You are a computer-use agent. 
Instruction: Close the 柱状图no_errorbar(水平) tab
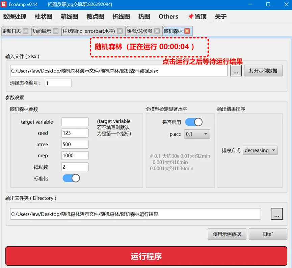120,31
